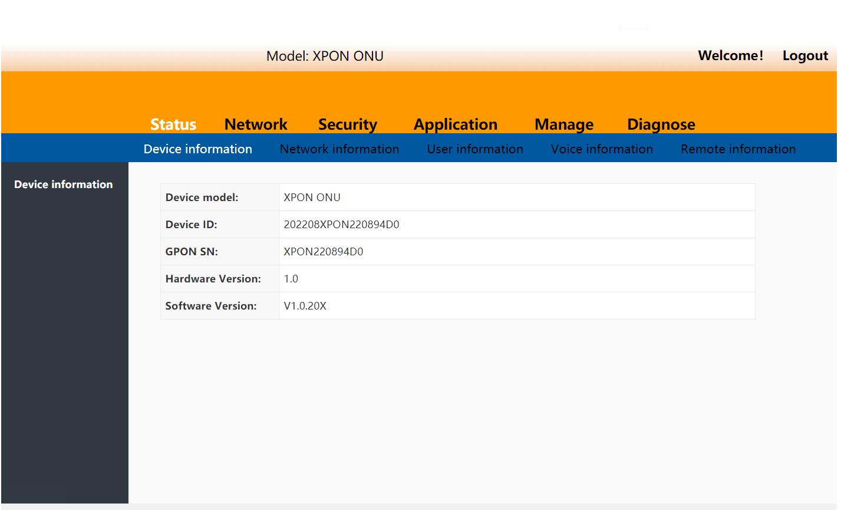841x510 pixels.
Task: Select Device information tab in blue bar
Action: click(197, 149)
